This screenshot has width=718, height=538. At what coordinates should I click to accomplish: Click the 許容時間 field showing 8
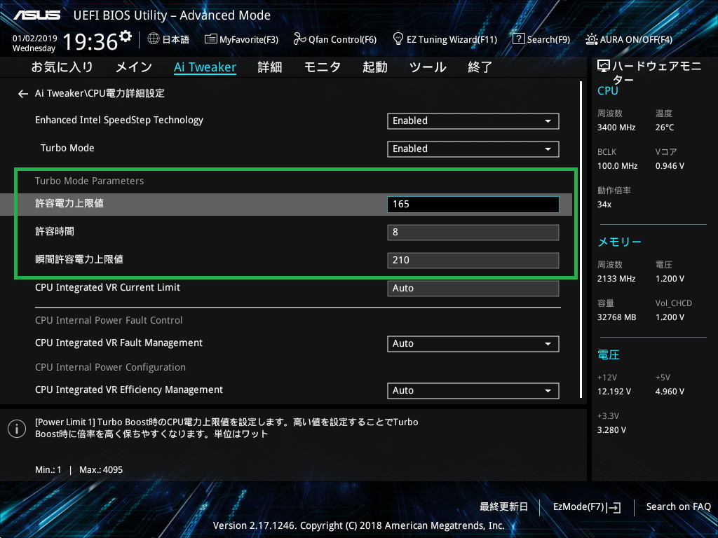473,233
